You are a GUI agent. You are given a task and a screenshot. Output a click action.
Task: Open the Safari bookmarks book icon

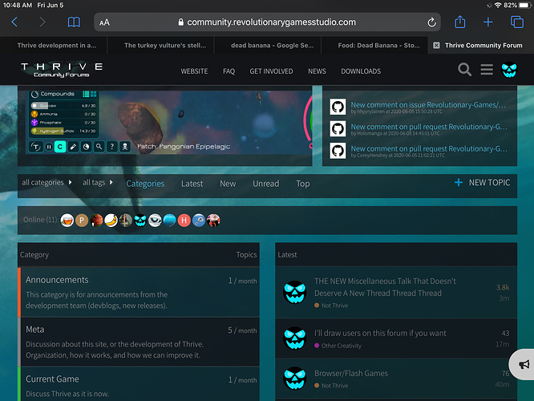pyautogui.click(x=74, y=22)
